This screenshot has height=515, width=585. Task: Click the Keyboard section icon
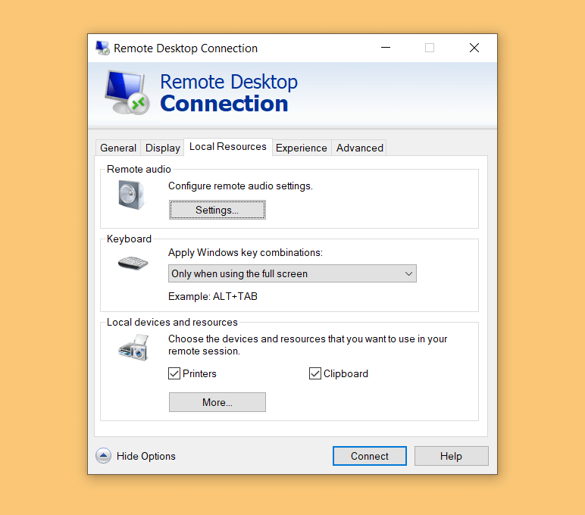click(x=133, y=263)
